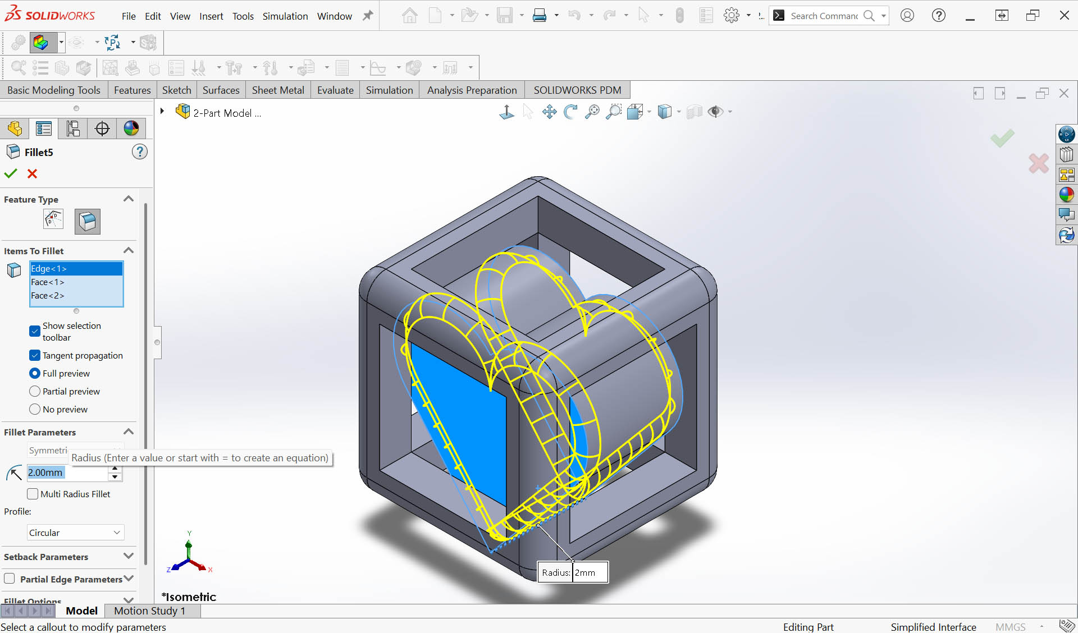Click the Appearances icon in the right task pane
The height and width of the screenshot is (633, 1078).
coord(1066,195)
